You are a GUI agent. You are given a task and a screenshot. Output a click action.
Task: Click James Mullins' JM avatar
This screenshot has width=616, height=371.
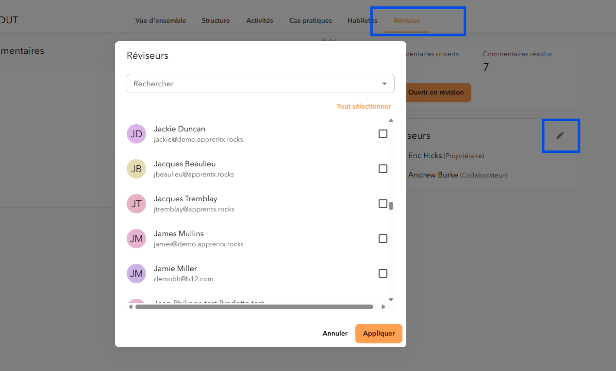(x=136, y=239)
